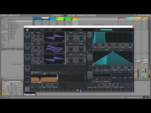
Task: Open the Oscillator 1 wavetable editor pencil
Action: [64, 41]
